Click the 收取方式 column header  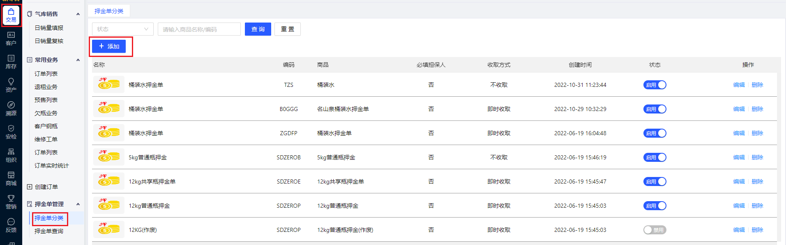(x=499, y=65)
